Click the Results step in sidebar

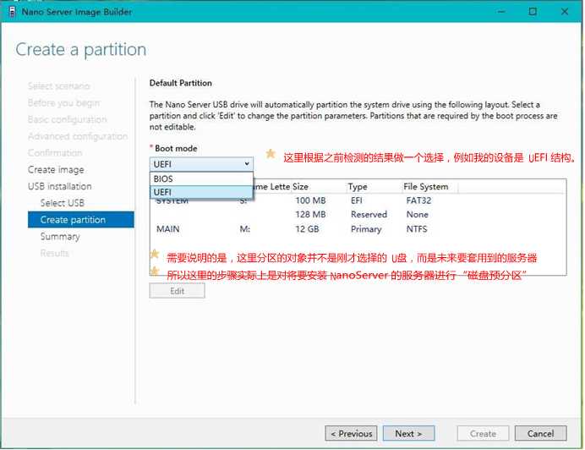click(x=54, y=253)
